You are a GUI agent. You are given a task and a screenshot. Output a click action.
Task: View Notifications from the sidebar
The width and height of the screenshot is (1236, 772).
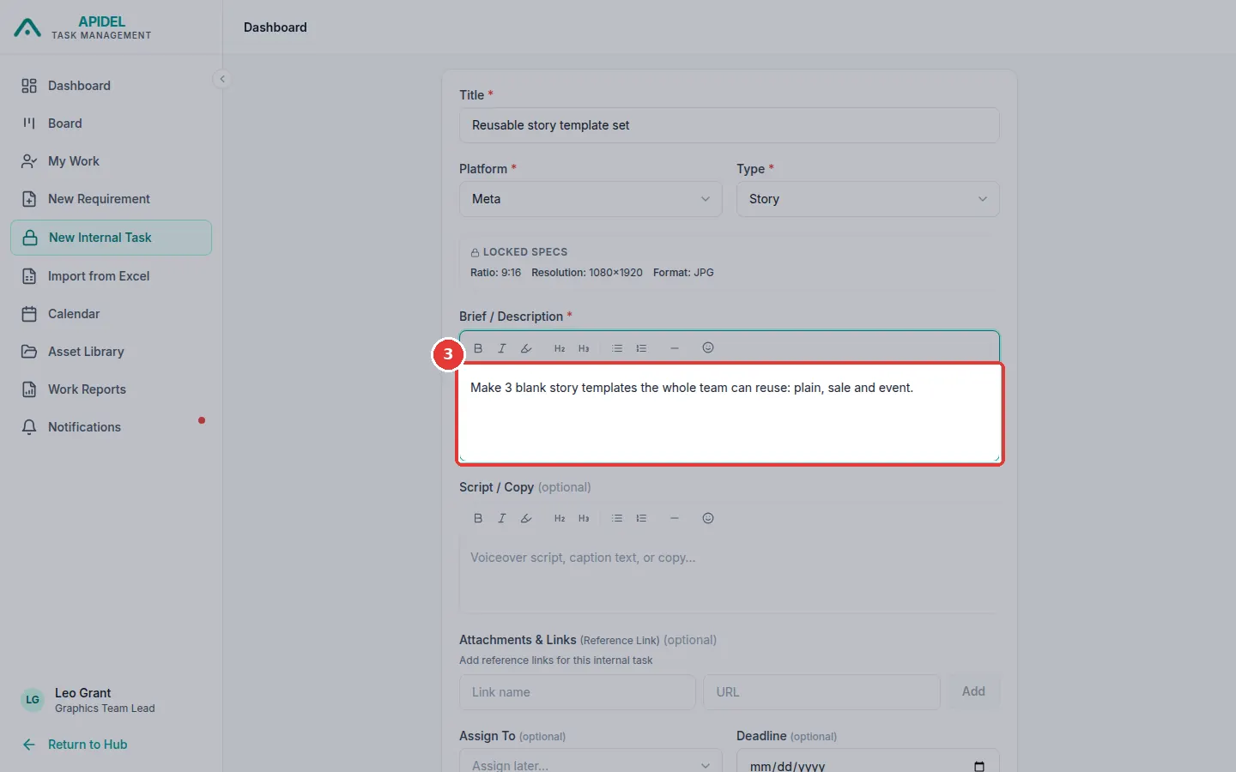tap(112, 427)
